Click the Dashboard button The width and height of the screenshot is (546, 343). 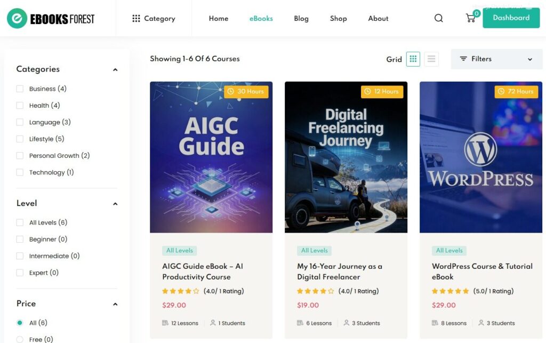511,18
